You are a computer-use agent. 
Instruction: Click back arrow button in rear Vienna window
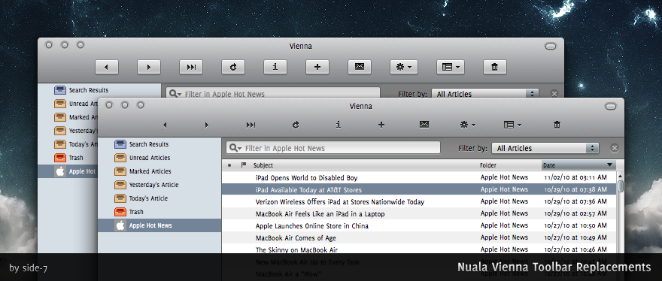coord(107,67)
